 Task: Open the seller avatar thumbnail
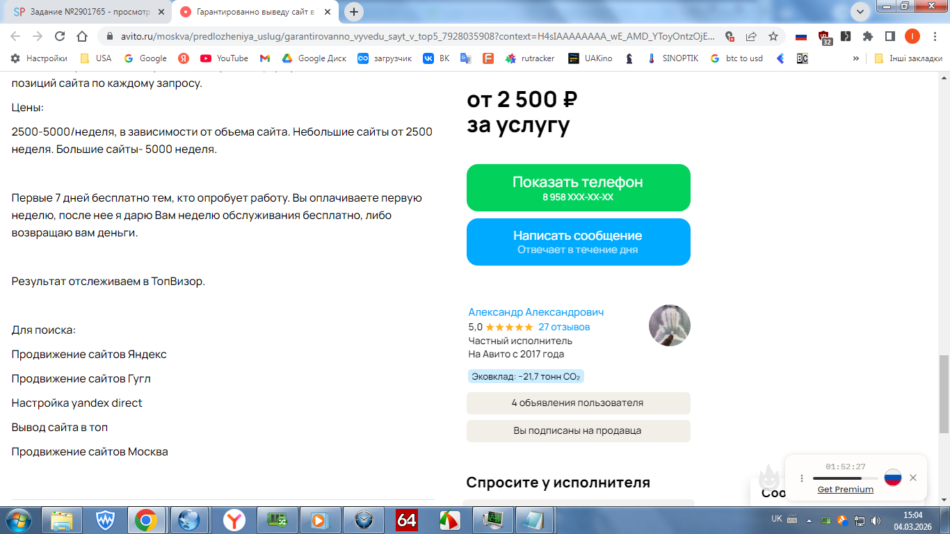(x=670, y=325)
